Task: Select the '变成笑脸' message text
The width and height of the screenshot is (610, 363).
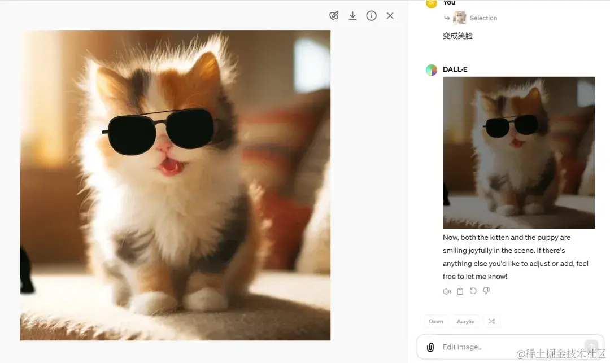Action: pyautogui.click(x=457, y=36)
